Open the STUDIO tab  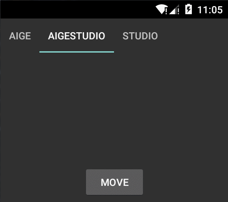140,36
